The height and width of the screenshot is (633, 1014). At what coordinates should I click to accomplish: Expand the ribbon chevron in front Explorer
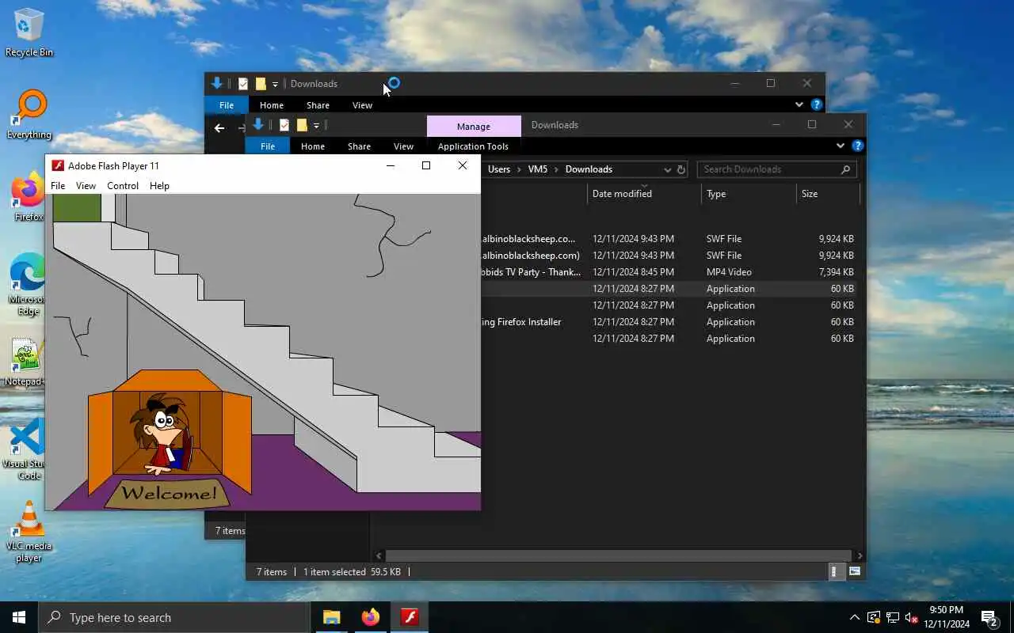pos(841,146)
